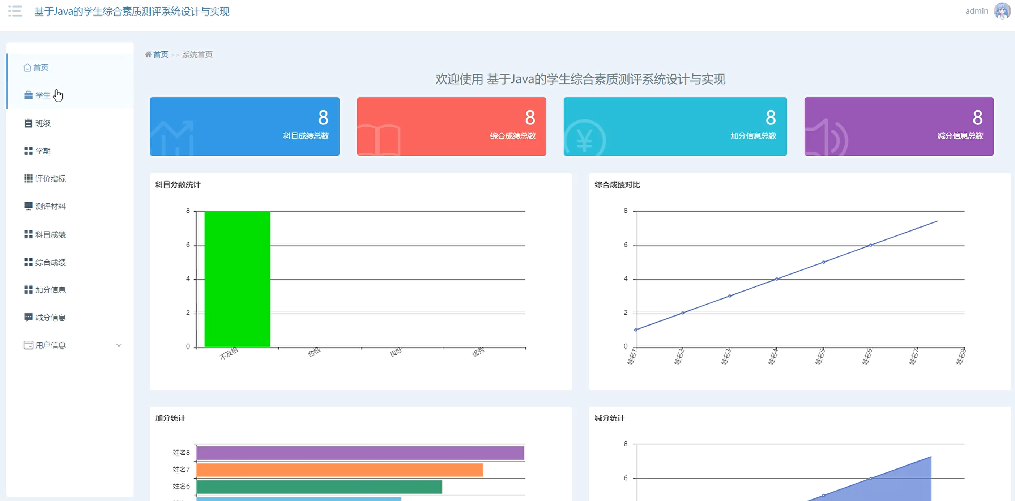The width and height of the screenshot is (1015, 501).
Task: Click the 良好 axis label
Action: tap(396, 352)
